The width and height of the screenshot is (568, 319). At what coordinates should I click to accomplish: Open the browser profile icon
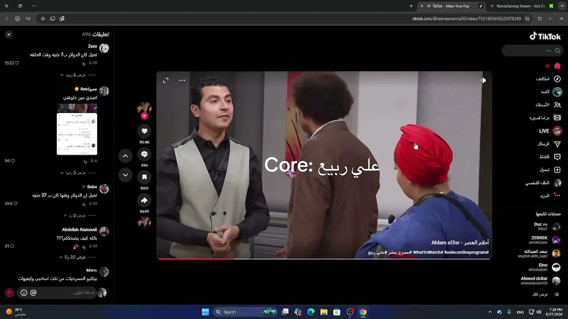[x=17, y=19]
